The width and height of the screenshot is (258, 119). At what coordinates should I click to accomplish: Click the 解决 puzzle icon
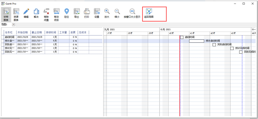coord(36,13)
